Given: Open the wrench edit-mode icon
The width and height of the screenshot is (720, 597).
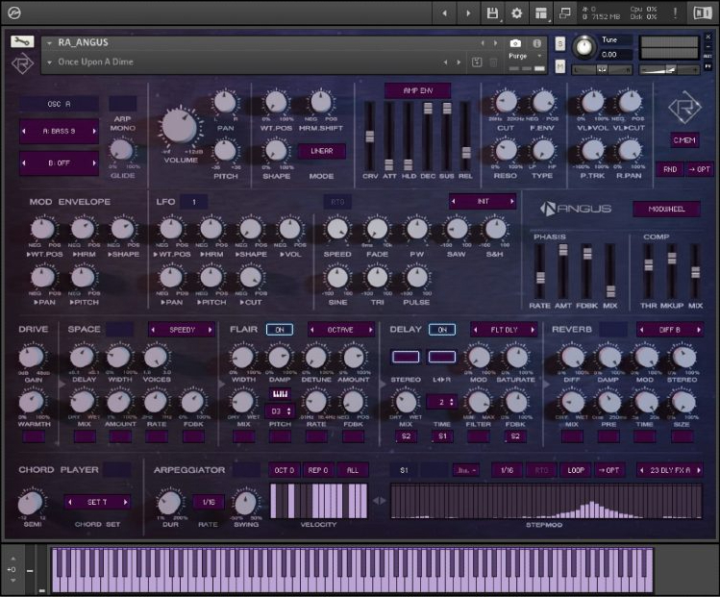Looking at the screenshot, I should pos(22,42).
